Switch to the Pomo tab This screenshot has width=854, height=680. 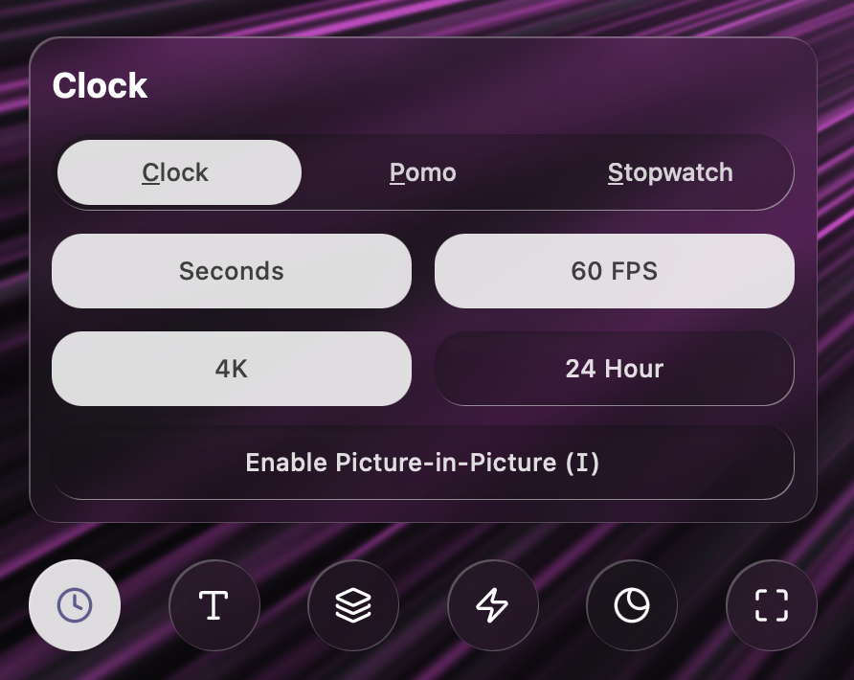(x=422, y=172)
